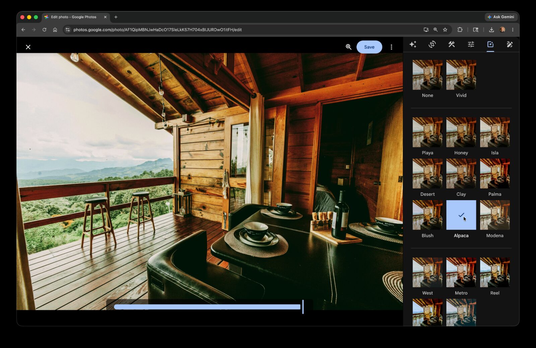Screen dimensions: 536x348
Task: Click the install app icon in address bar
Action: [426, 30]
